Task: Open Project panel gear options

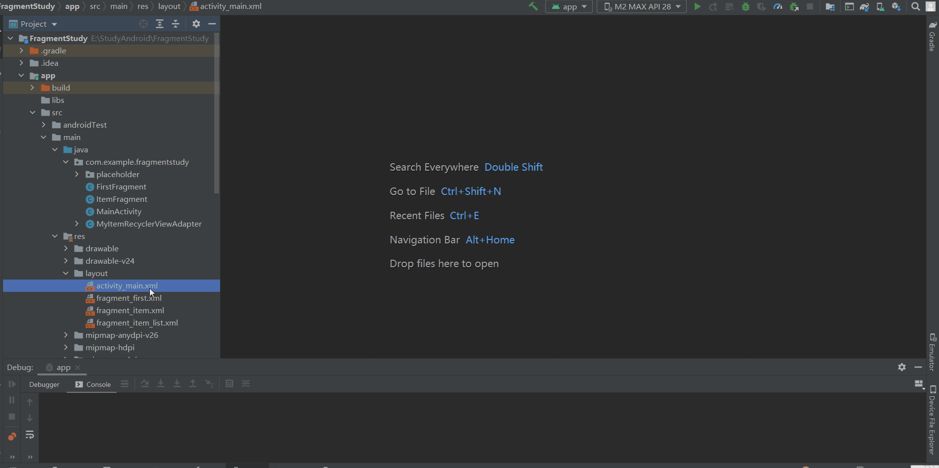Action: pos(196,24)
